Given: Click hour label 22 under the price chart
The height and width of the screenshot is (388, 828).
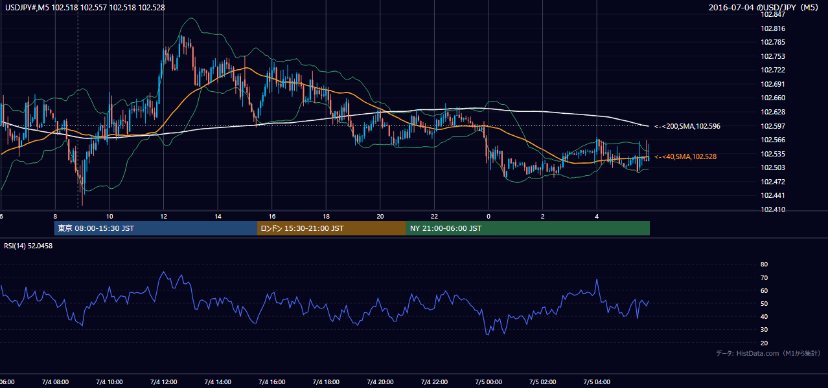Looking at the screenshot, I should [x=434, y=216].
